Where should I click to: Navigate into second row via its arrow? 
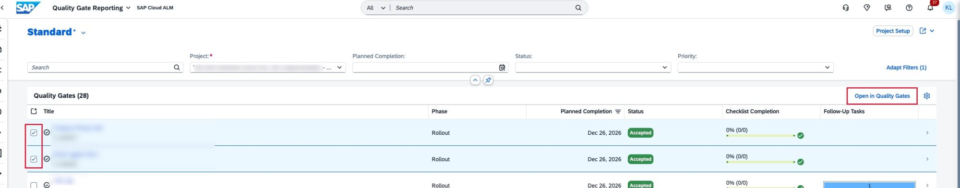pos(927,159)
